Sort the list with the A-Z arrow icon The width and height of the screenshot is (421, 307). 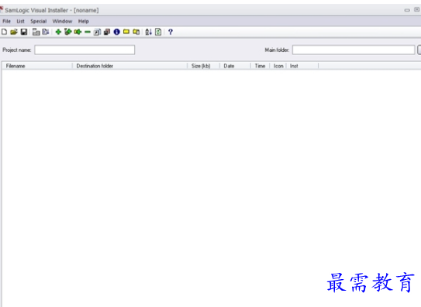coord(148,32)
